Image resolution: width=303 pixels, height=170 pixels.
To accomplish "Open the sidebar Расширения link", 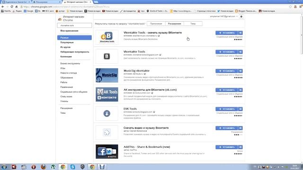I will (66, 108).
